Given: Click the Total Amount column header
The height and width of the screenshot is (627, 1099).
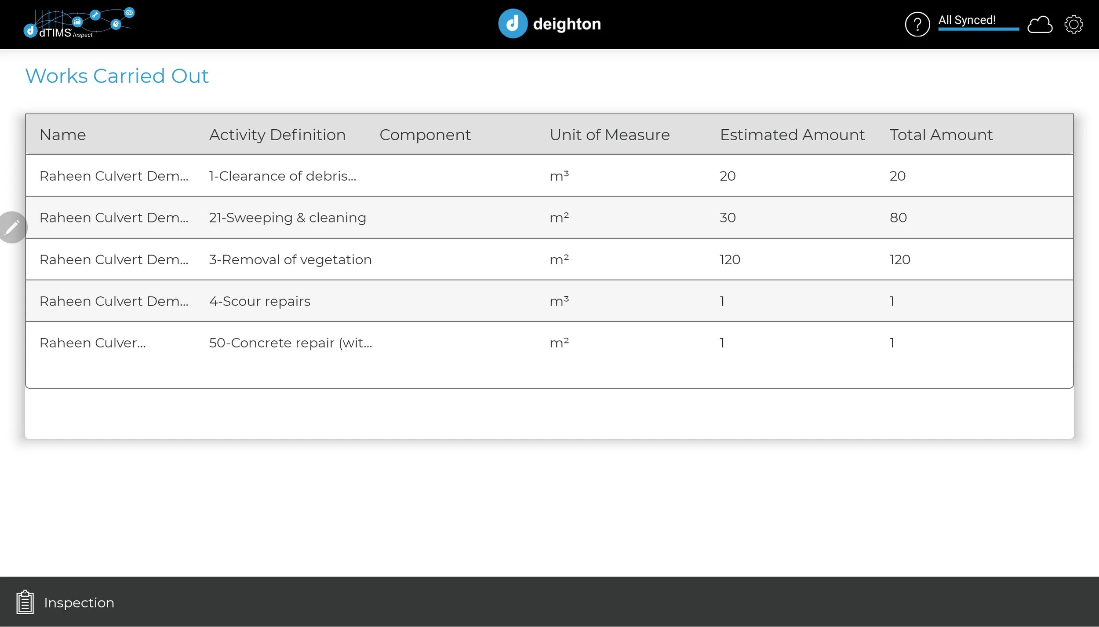Looking at the screenshot, I should (941, 135).
